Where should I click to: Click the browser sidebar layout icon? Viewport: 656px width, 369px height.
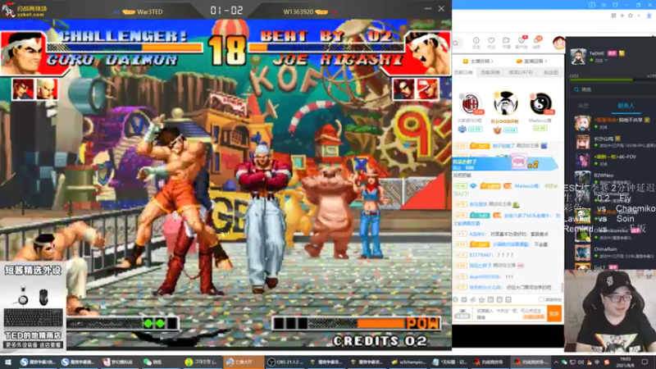(x=591, y=5)
